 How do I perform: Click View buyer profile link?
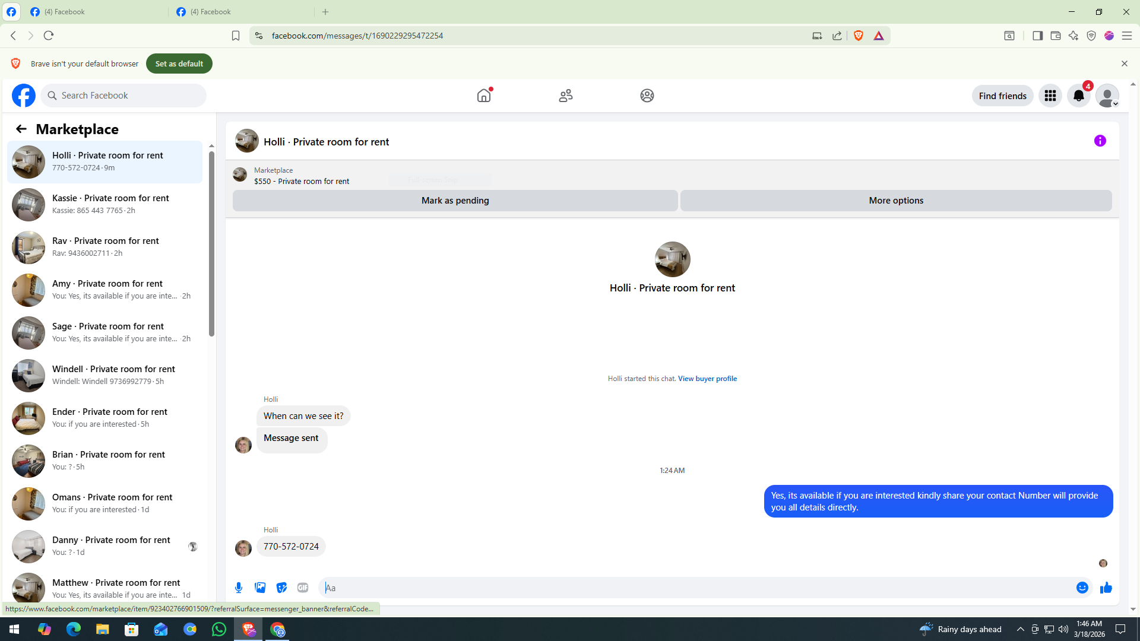tap(707, 379)
